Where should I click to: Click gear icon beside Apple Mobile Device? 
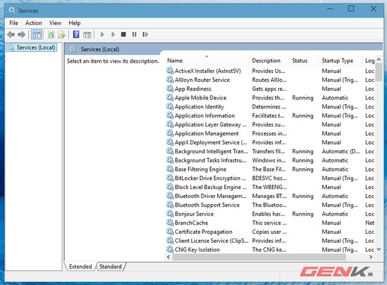[x=170, y=97]
